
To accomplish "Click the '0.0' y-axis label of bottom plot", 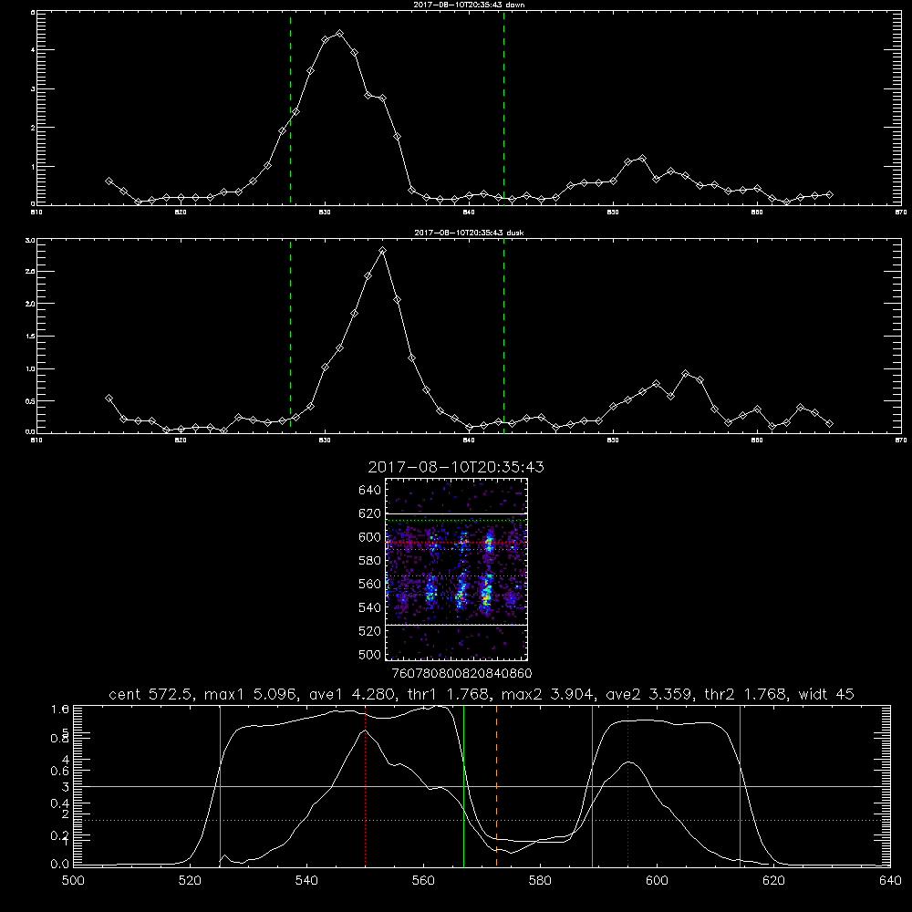I will [x=60, y=865].
